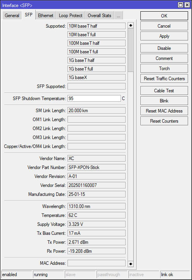Click the scroll down arrow

pyautogui.click(x=131, y=264)
